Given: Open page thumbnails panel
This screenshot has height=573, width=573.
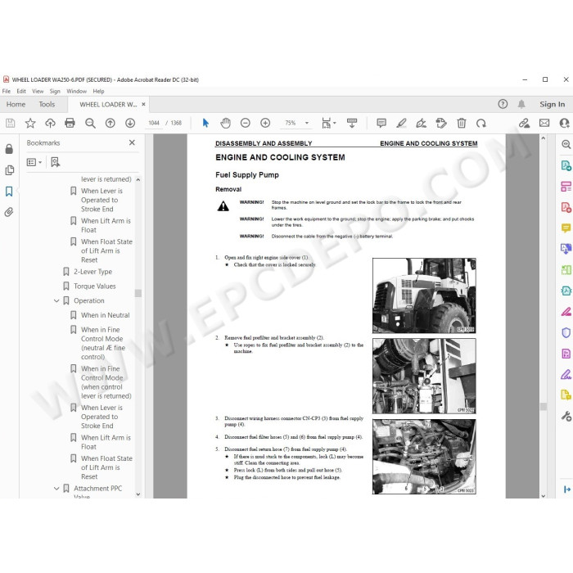Looking at the screenshot, I should [x=10, y=170].
